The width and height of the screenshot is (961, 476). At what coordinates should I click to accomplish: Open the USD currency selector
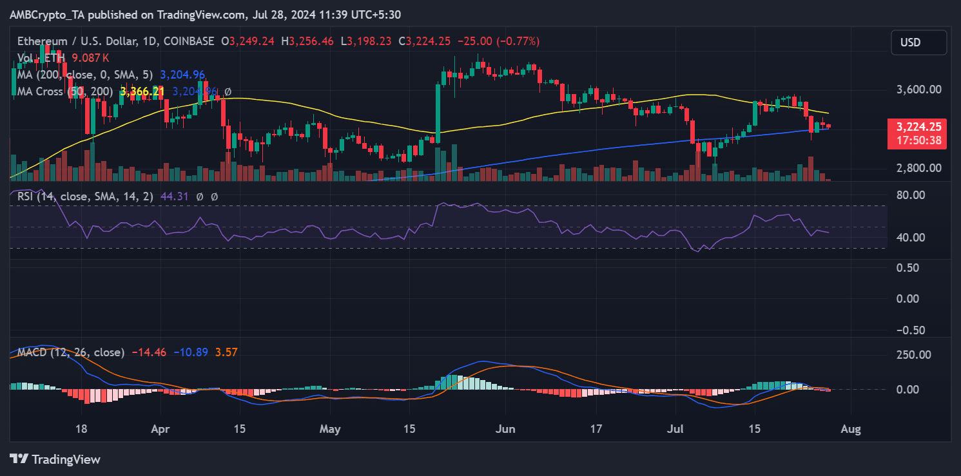[x=919, y=43]
